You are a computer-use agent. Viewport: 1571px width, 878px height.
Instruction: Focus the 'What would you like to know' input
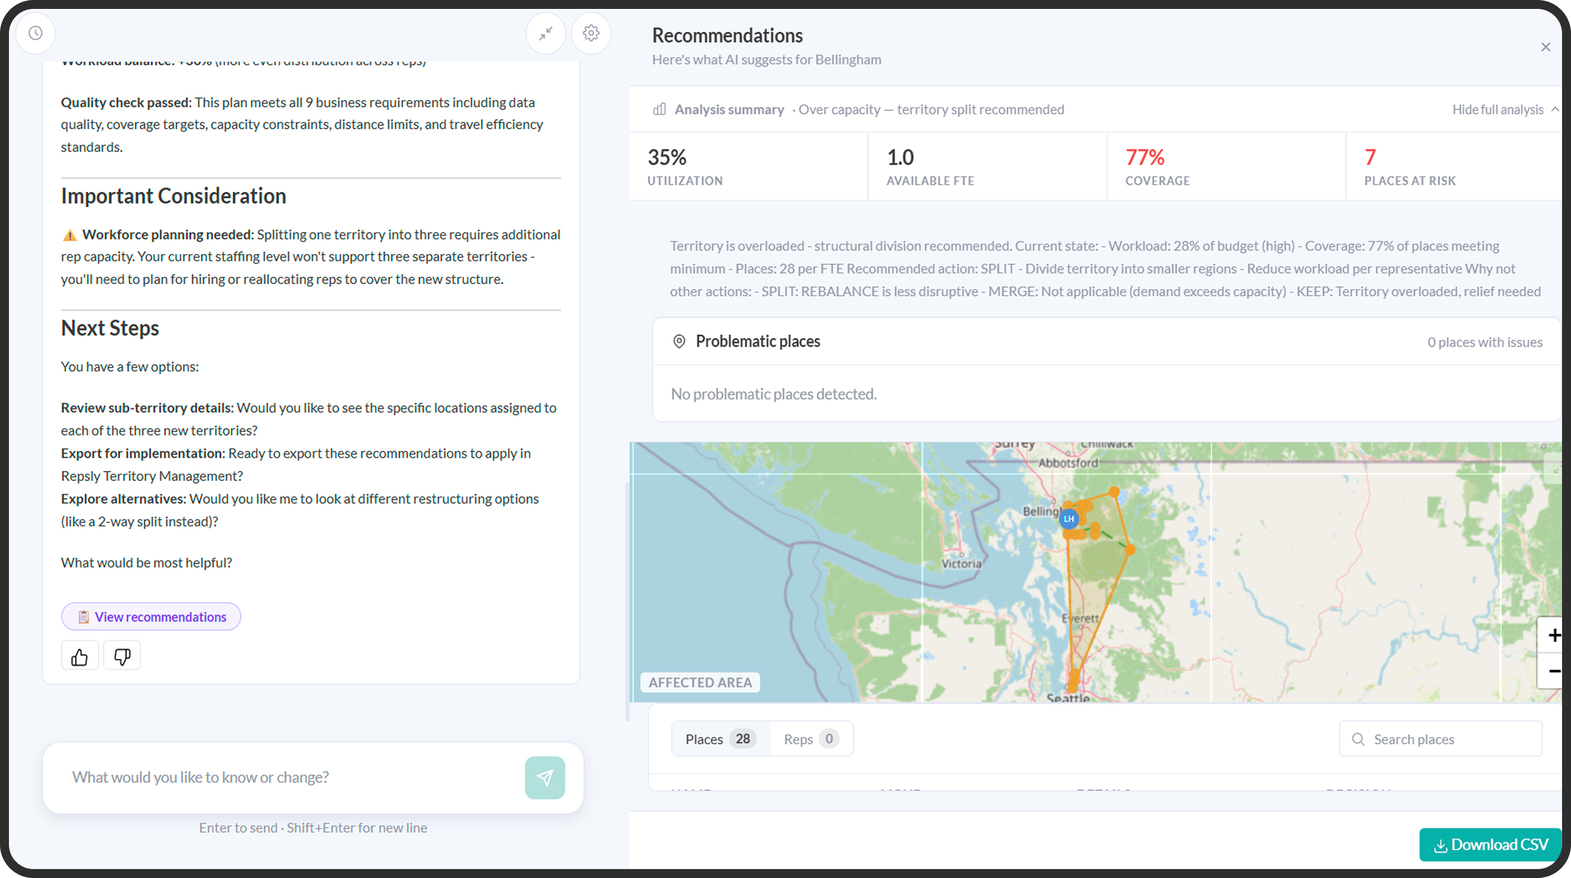tap(293, 777)
